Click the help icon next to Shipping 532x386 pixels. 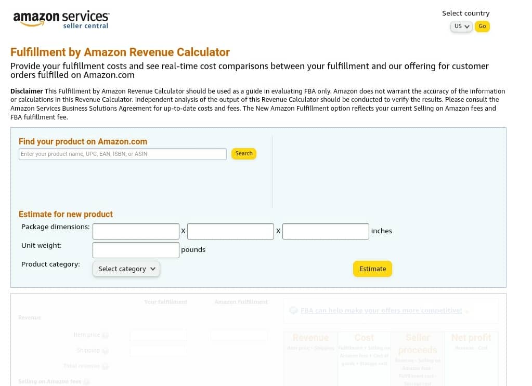(105, 351)
